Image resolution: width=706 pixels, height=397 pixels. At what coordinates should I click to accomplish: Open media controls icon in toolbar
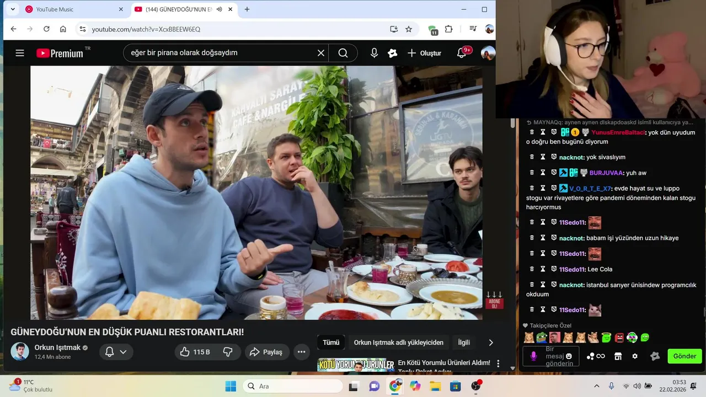click(x=473, y=29)
